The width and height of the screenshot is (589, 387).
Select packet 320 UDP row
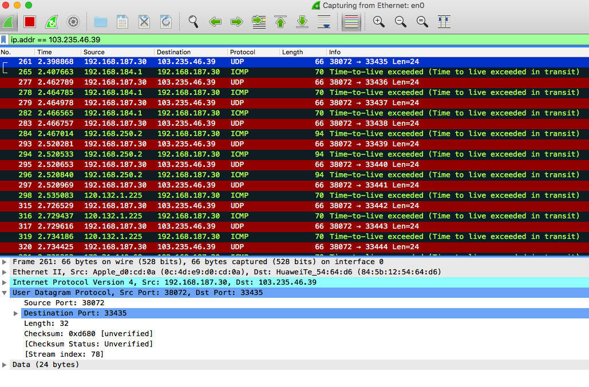click(294, 247)
